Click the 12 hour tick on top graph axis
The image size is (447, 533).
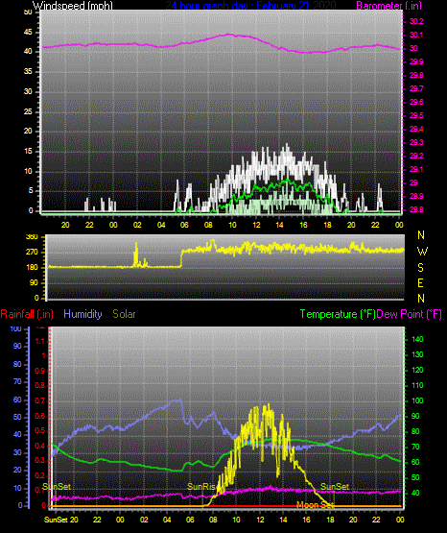point(256,225)
